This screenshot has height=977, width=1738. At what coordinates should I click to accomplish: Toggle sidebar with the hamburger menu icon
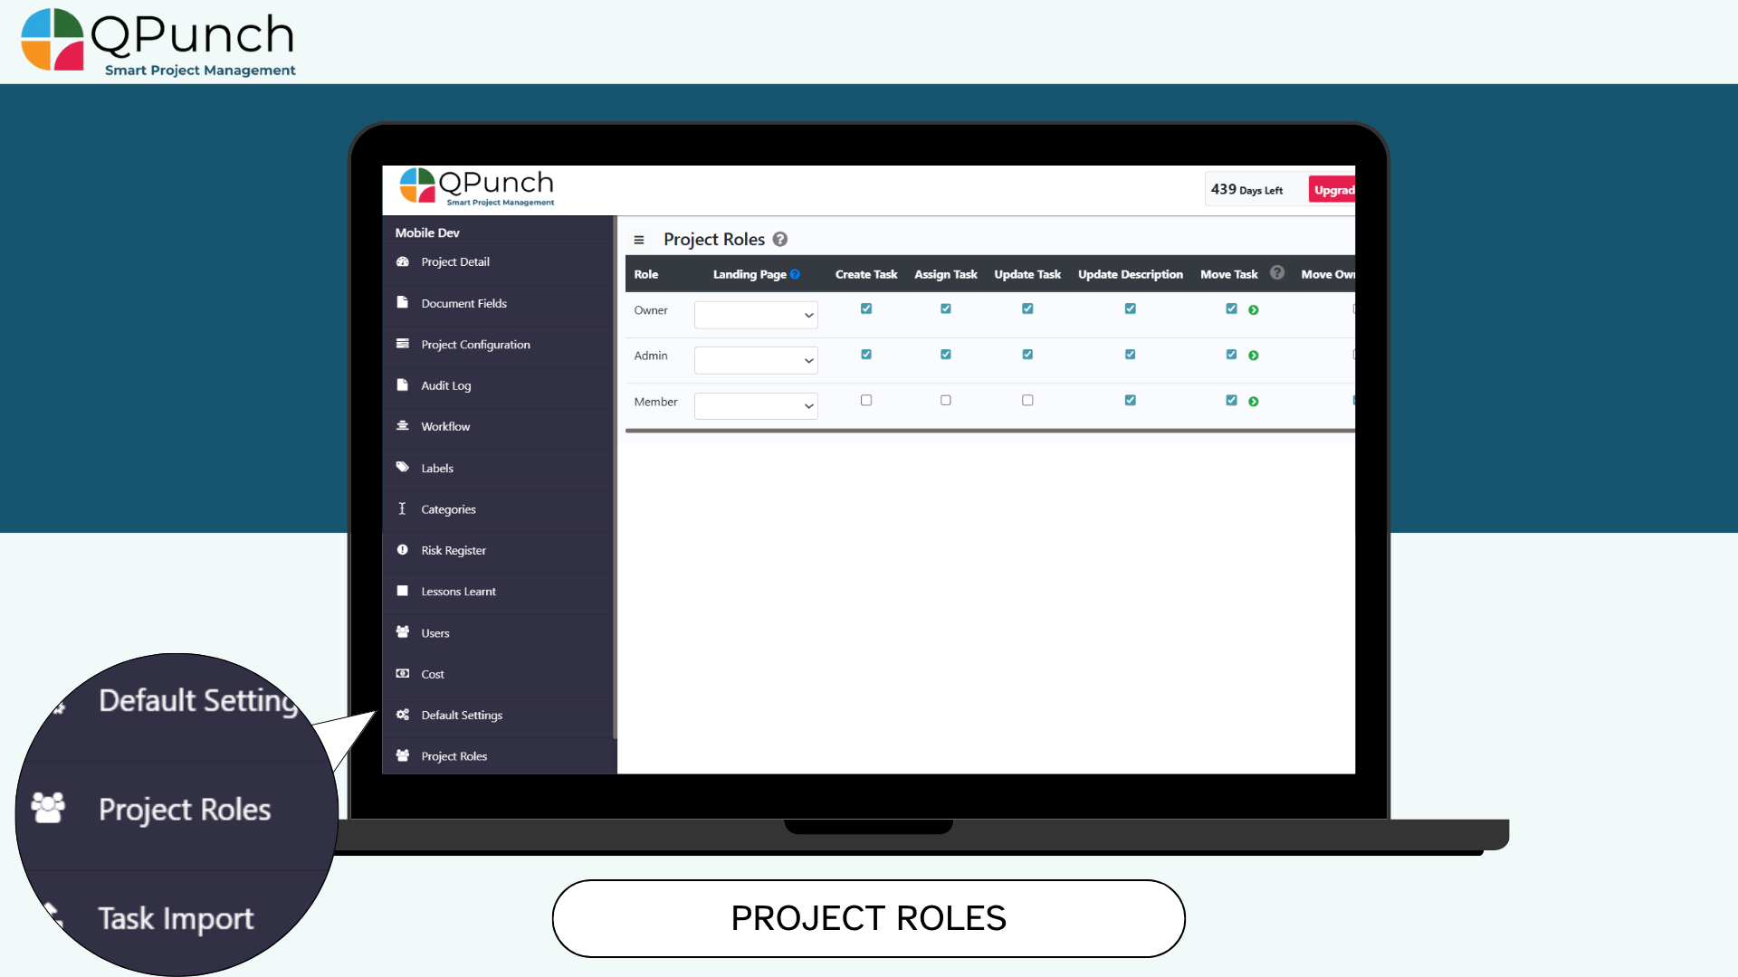click(639, 240)
